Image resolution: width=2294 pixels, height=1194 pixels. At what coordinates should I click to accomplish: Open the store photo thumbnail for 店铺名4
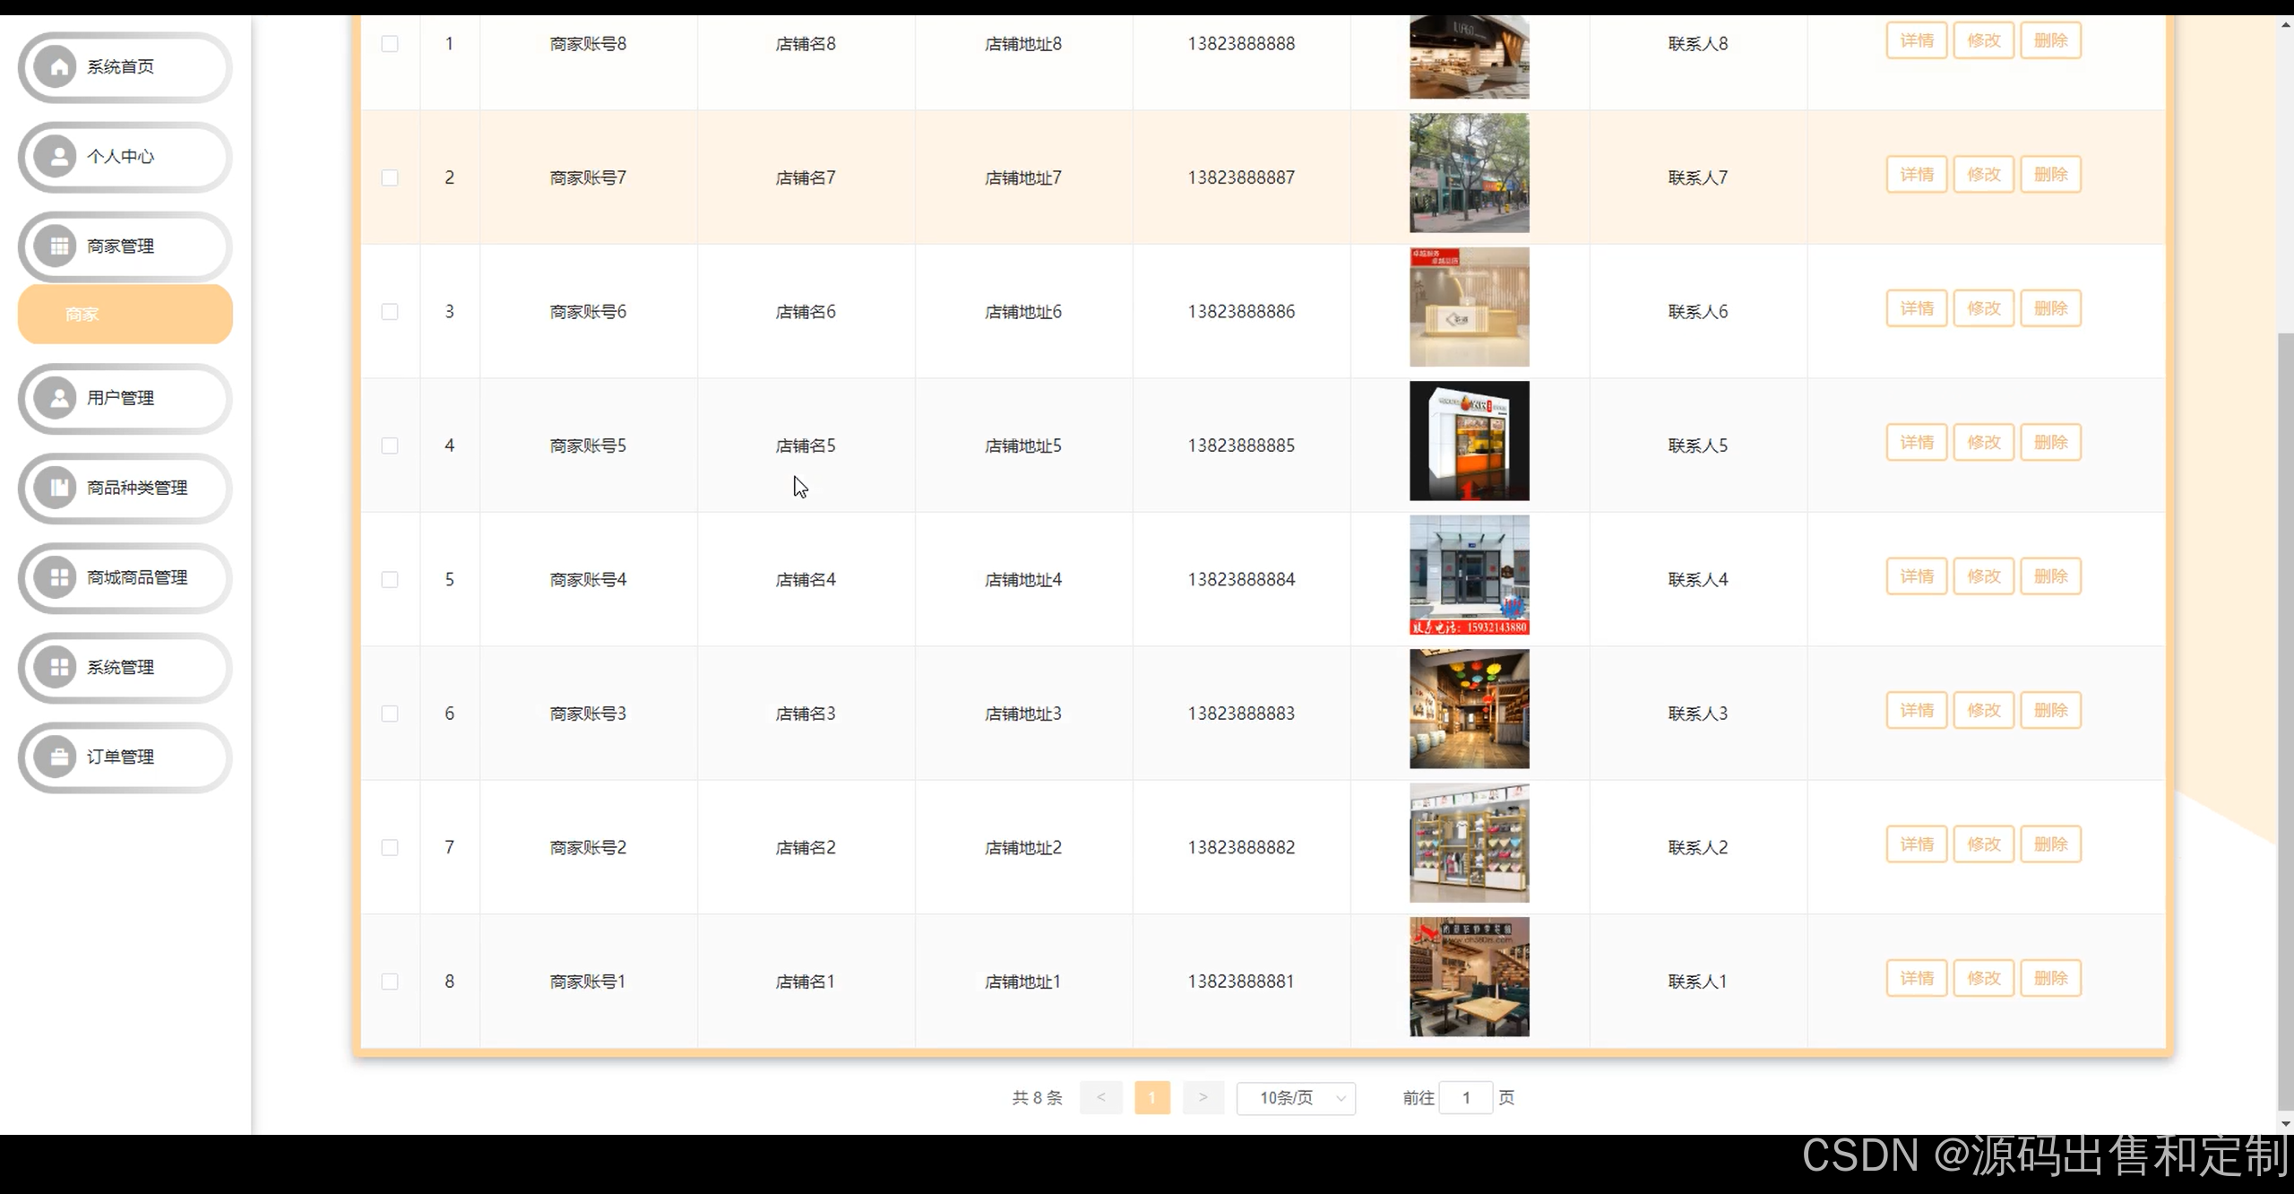(1469, 575)
